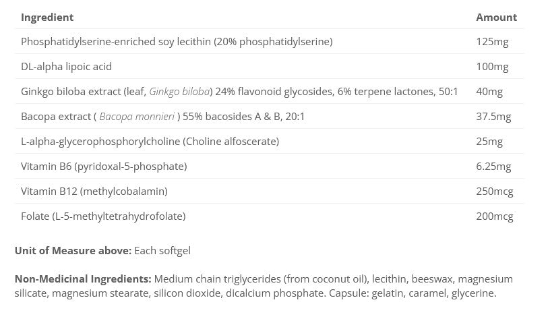
Task: Click the Amount column header
Action: 496,17
